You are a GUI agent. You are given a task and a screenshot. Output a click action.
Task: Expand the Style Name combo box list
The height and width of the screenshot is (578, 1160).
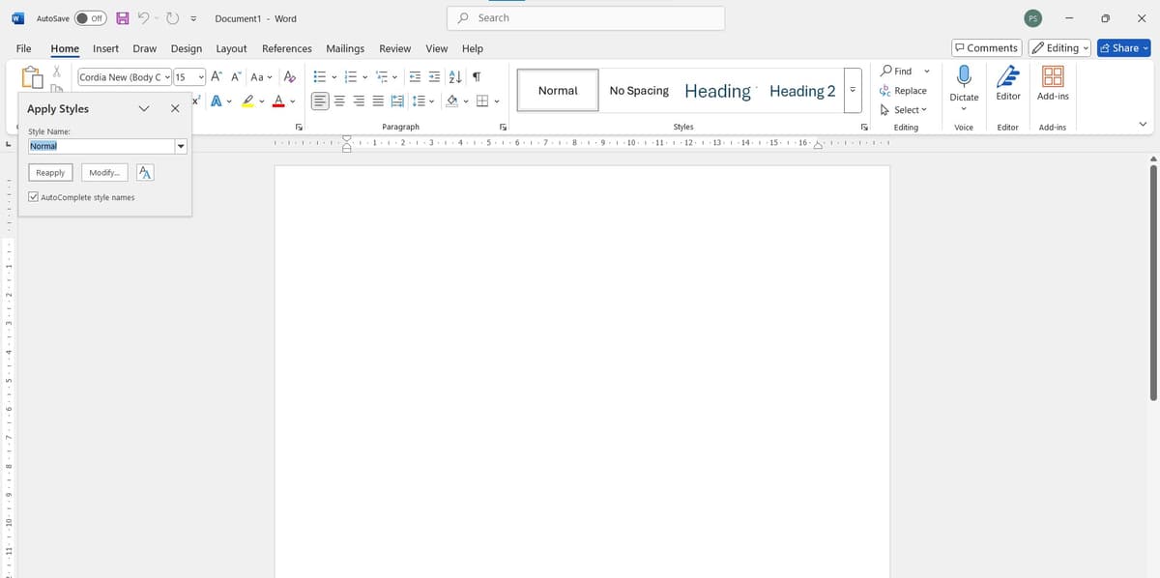coord(181,146)
